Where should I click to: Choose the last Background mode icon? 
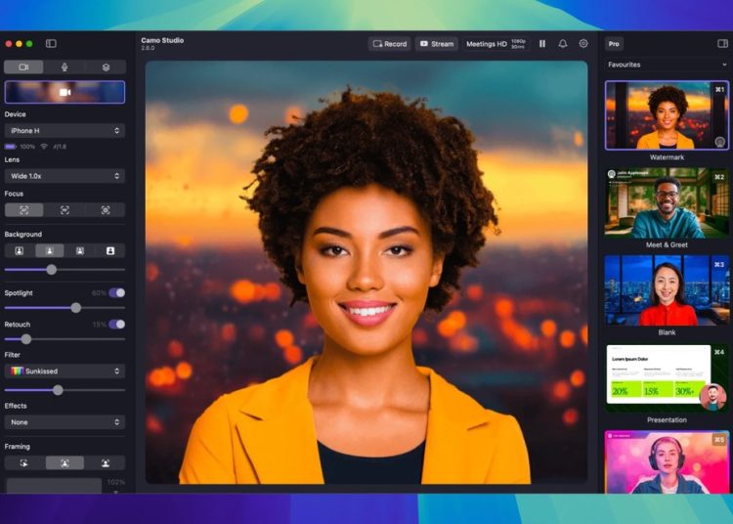pyautogui.click(x=110, y=251)
